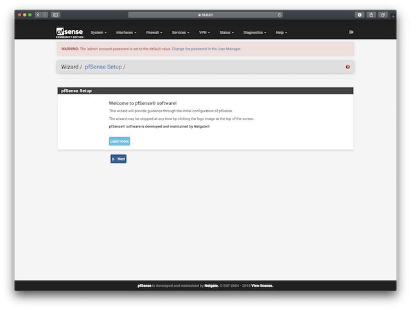
Task: Click the pfSense link in footer
Action: coord(144,286)
